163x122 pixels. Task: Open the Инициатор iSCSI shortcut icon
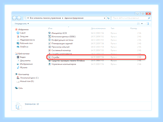click(50, 33)
